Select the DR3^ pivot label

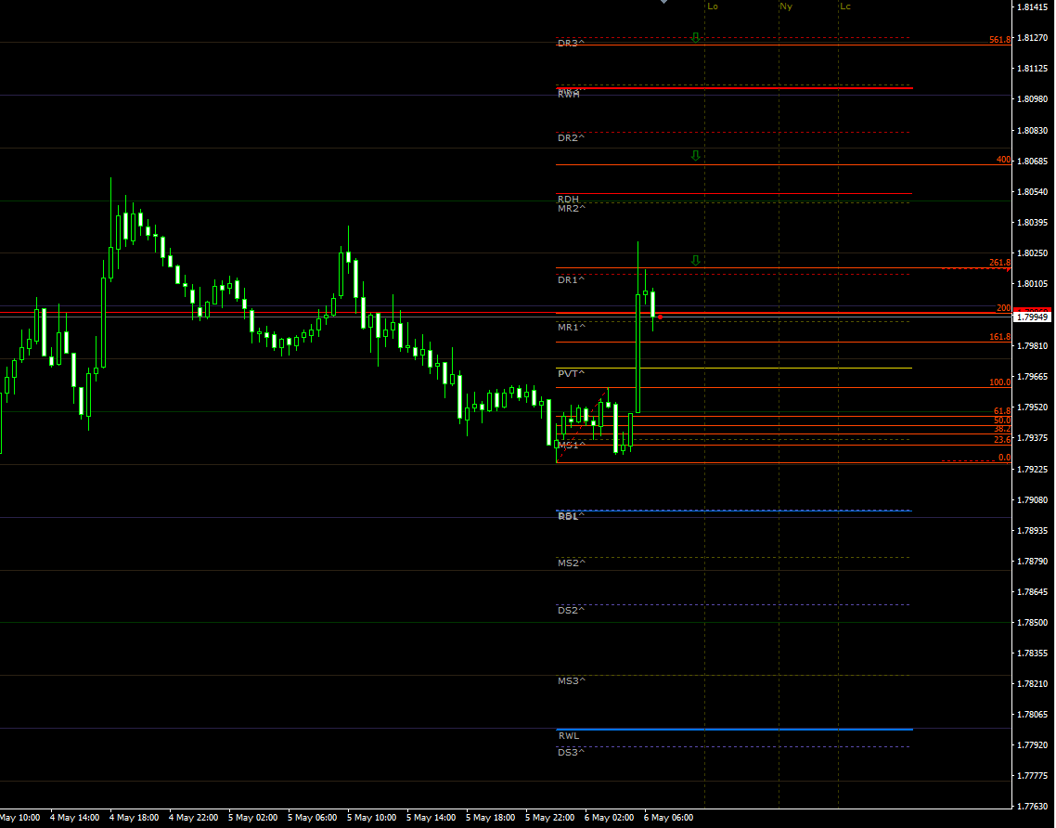click(x=571, y=43)
